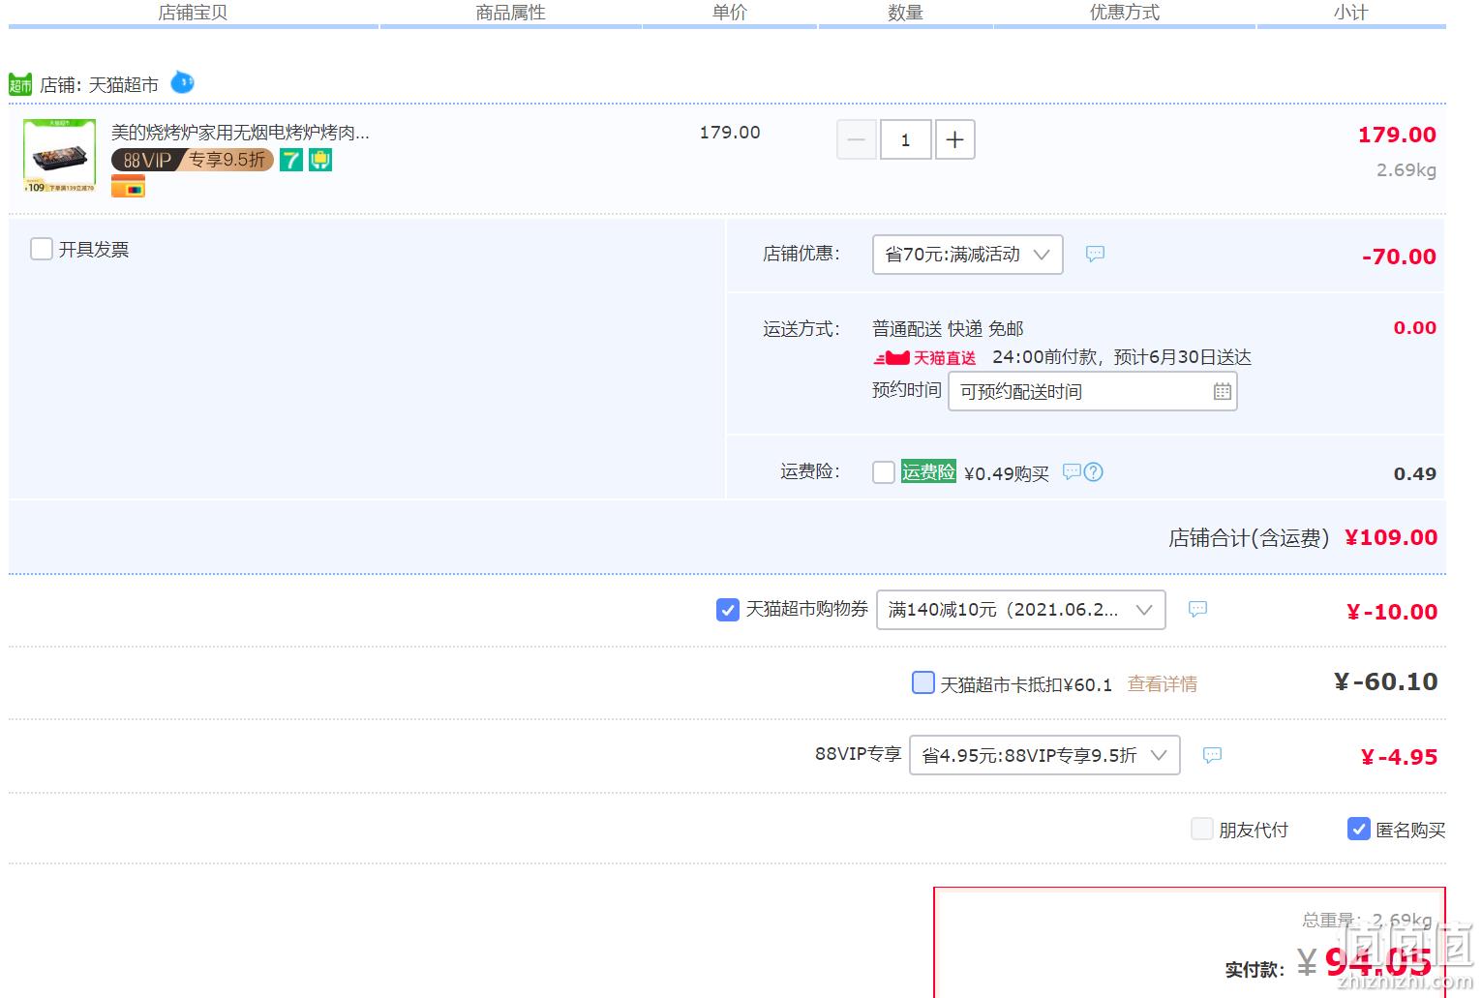The width and height of the screenshot is (1482, 998).
Task: Open product title 美的烧烤炉家用无烟电烤炉烤肉
Action: 240,132
